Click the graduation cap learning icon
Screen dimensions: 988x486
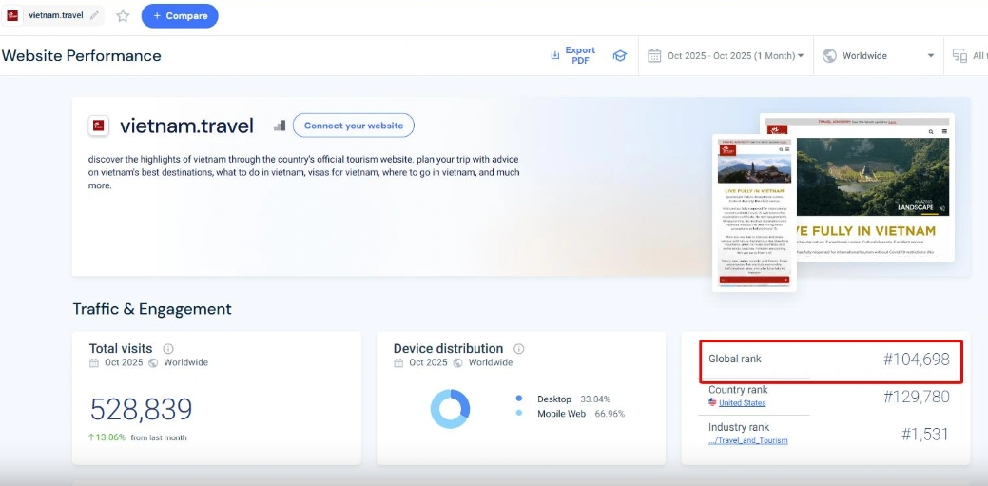(x=619, y=56)
